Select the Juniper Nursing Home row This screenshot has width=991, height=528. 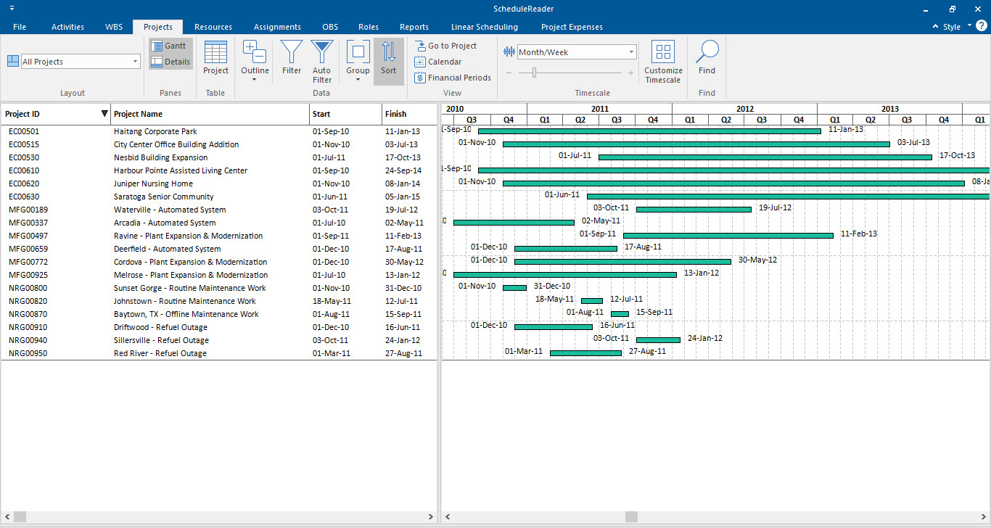[219, 183]
